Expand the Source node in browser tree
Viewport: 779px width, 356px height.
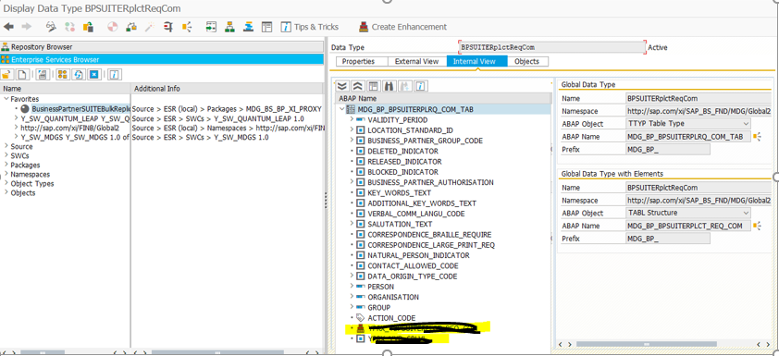(x=6, y=146)
